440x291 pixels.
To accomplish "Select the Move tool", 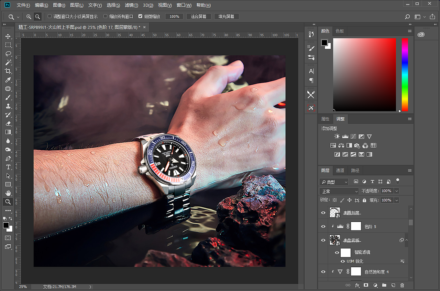I will [8, 36].
